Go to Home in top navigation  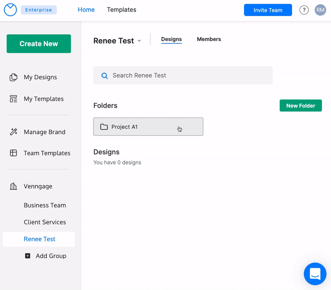pyautogui.click(x=86, y=10)
